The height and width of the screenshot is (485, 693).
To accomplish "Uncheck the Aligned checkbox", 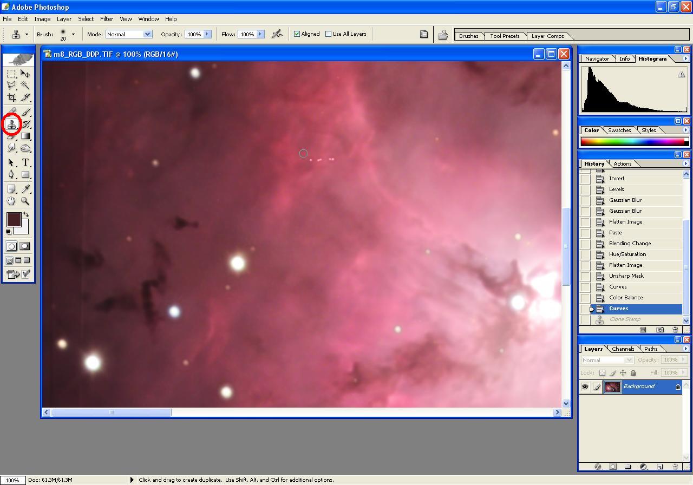I will (297, 34).
